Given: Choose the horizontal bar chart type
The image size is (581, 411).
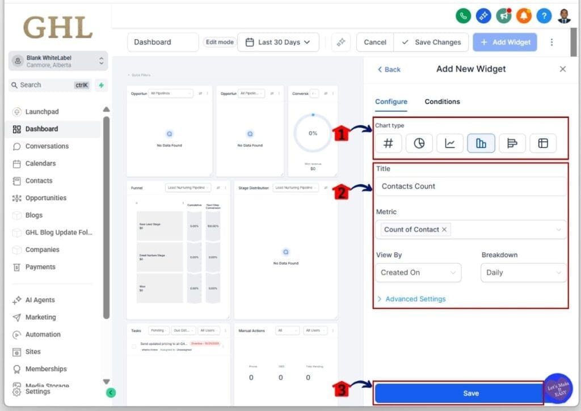Looking at the screenshot, I should pyautogui.click(x=512, y=143).
